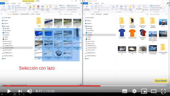
Task: Click Anclar al Acceso rápido in Imágenes window
Action: pos(87,8)
